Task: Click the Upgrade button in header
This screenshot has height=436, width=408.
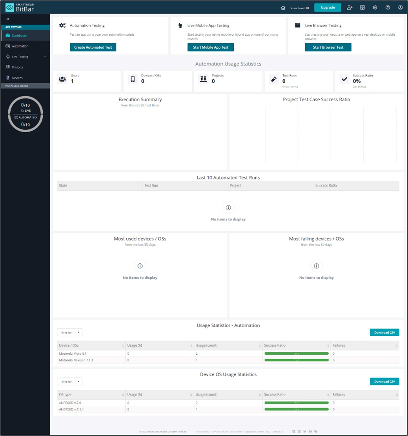Action: point(328,7)
